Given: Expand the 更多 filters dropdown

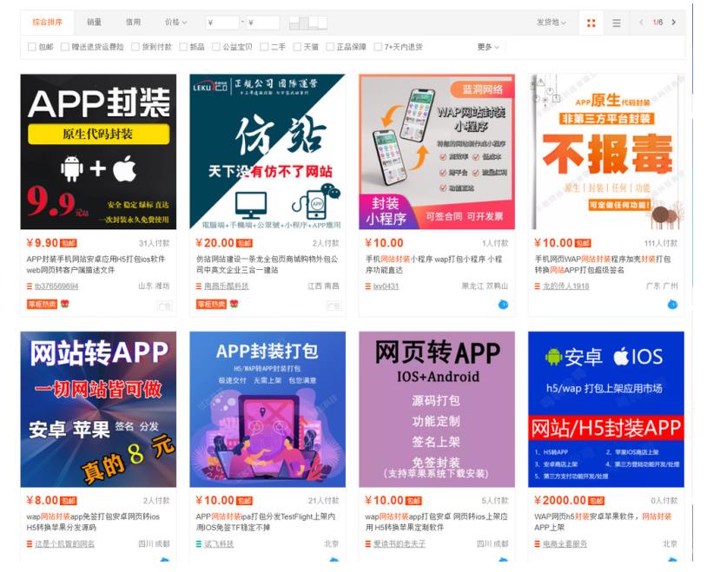Looking at the screenshot, I should click(x=488, y=47).
